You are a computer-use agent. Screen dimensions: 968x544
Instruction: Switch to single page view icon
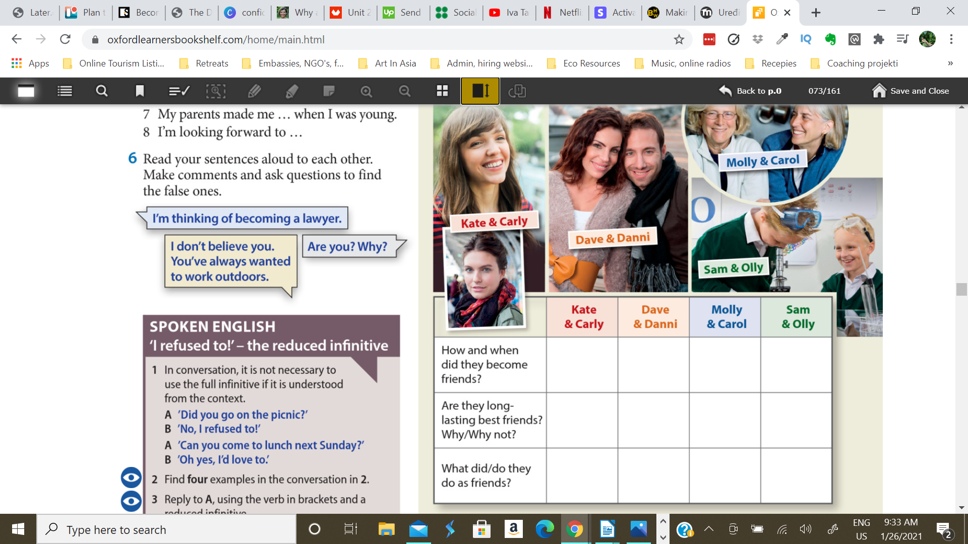point(26,91)
